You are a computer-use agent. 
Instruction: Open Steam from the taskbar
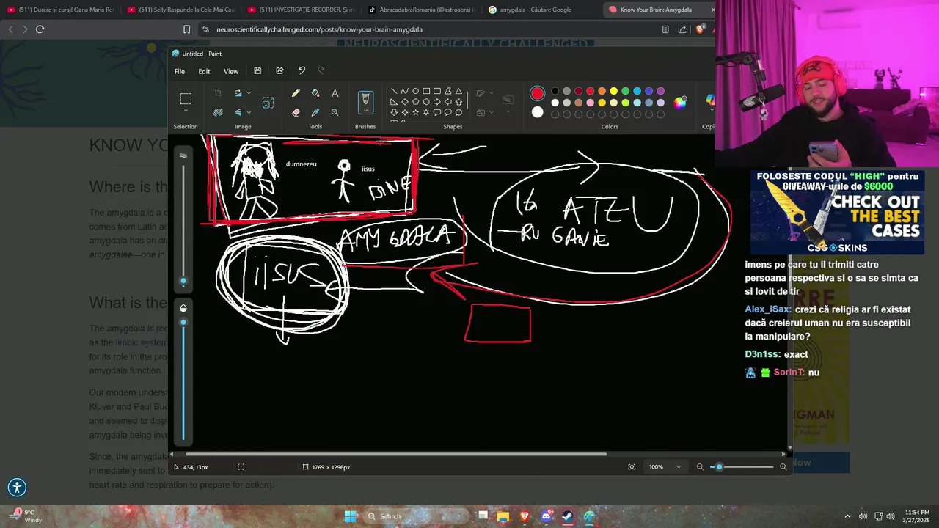[x=568, y=516]
